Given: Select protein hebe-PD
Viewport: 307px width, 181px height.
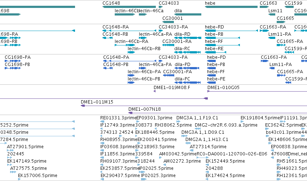Looking at the screenshot, I should point(216,57).
